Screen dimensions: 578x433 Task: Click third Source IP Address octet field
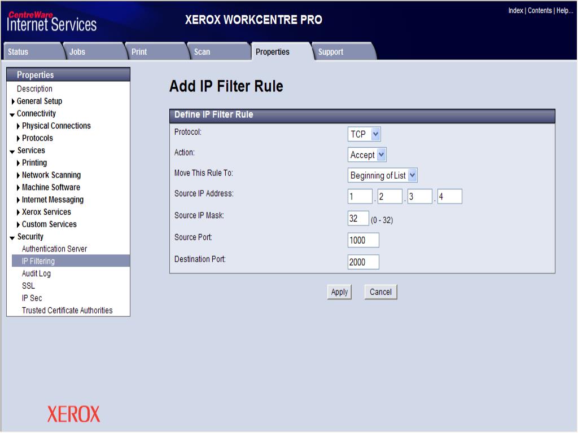[420, 196]
